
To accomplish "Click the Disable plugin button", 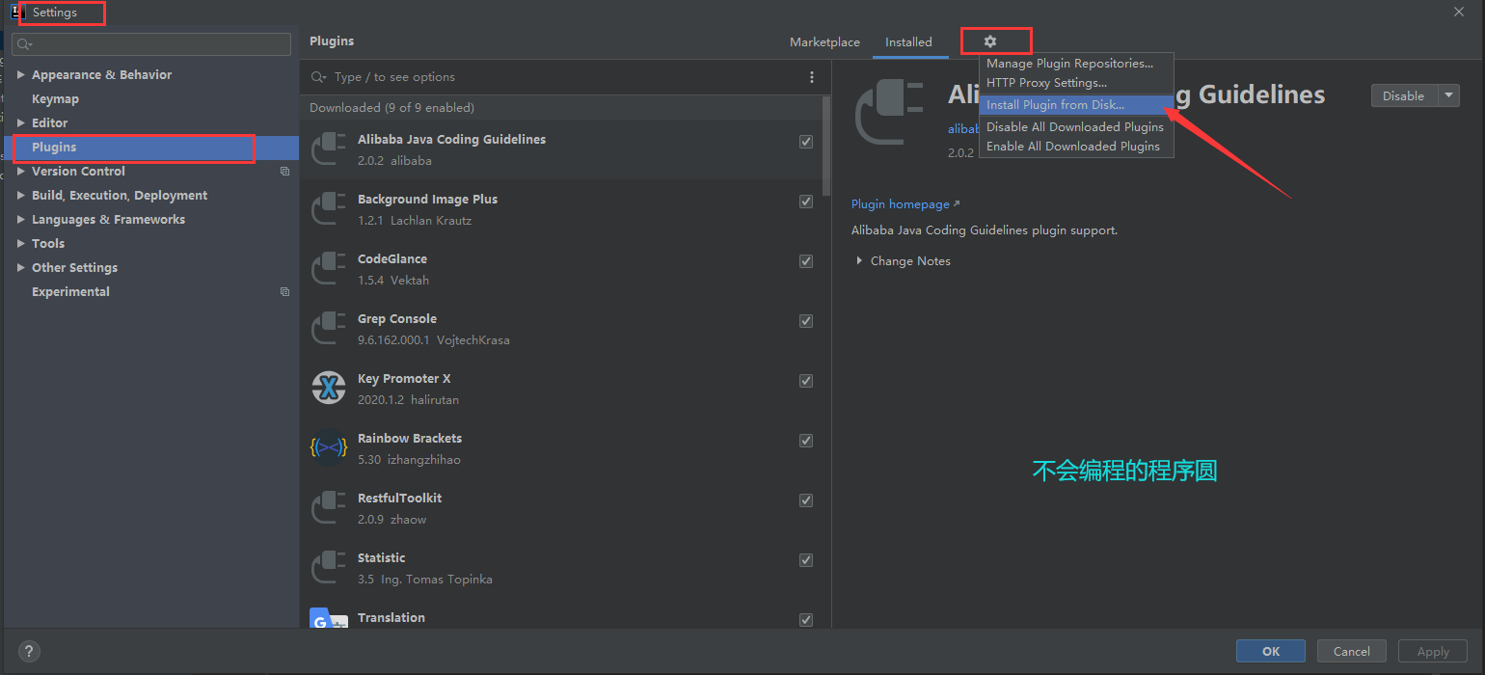I will pyautogui.click(x=1404, y=95).
